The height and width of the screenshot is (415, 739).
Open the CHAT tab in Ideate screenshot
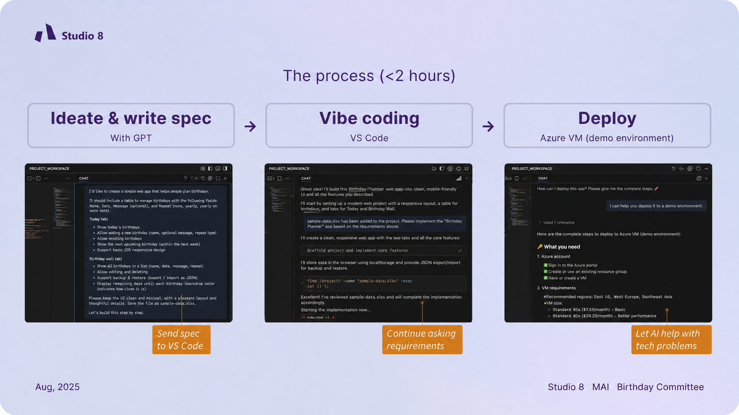click(84, 179)
